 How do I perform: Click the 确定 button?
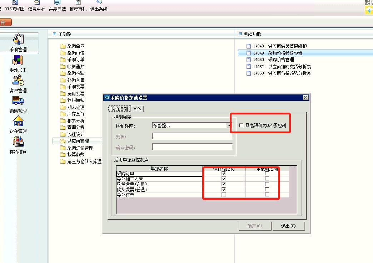point(255,226)
